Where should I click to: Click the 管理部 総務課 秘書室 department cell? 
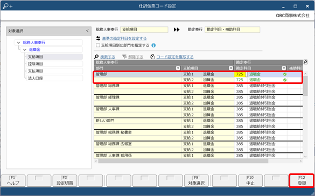[x=138, y=132]
